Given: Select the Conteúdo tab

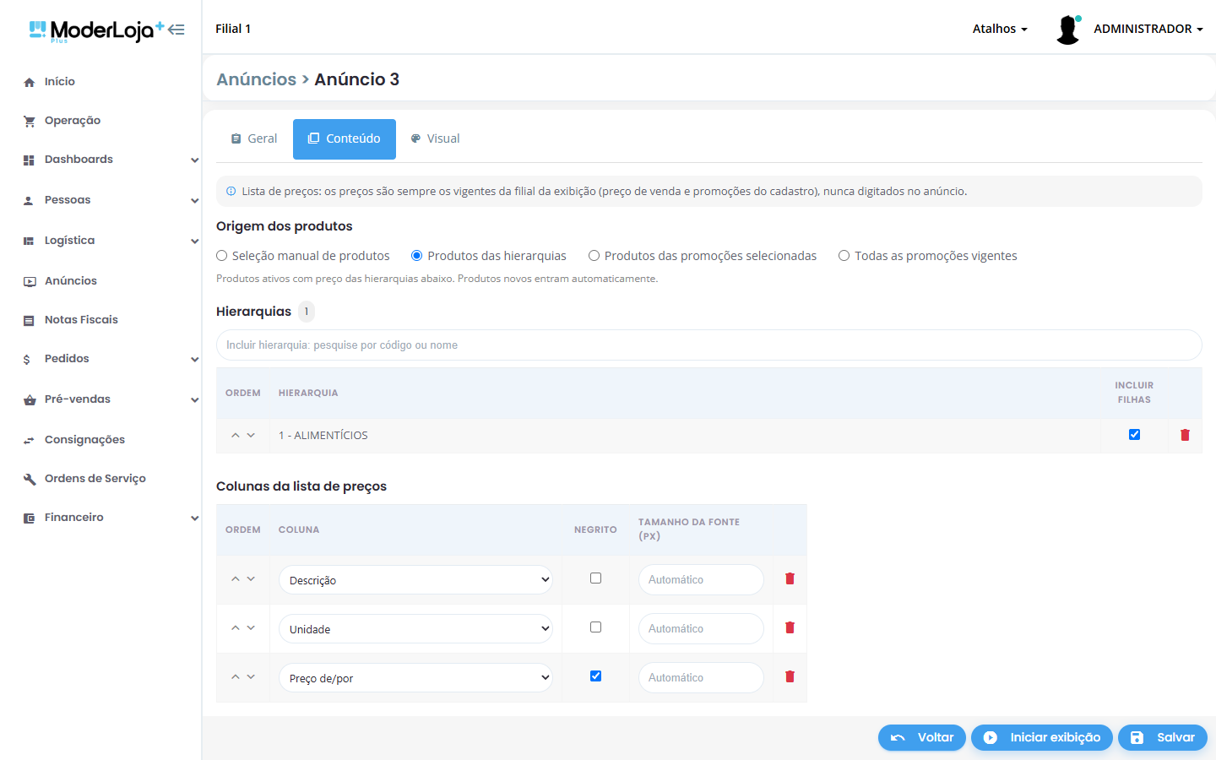Looking at the screenshot, I should pyautogui.click(x=345, y=139).
